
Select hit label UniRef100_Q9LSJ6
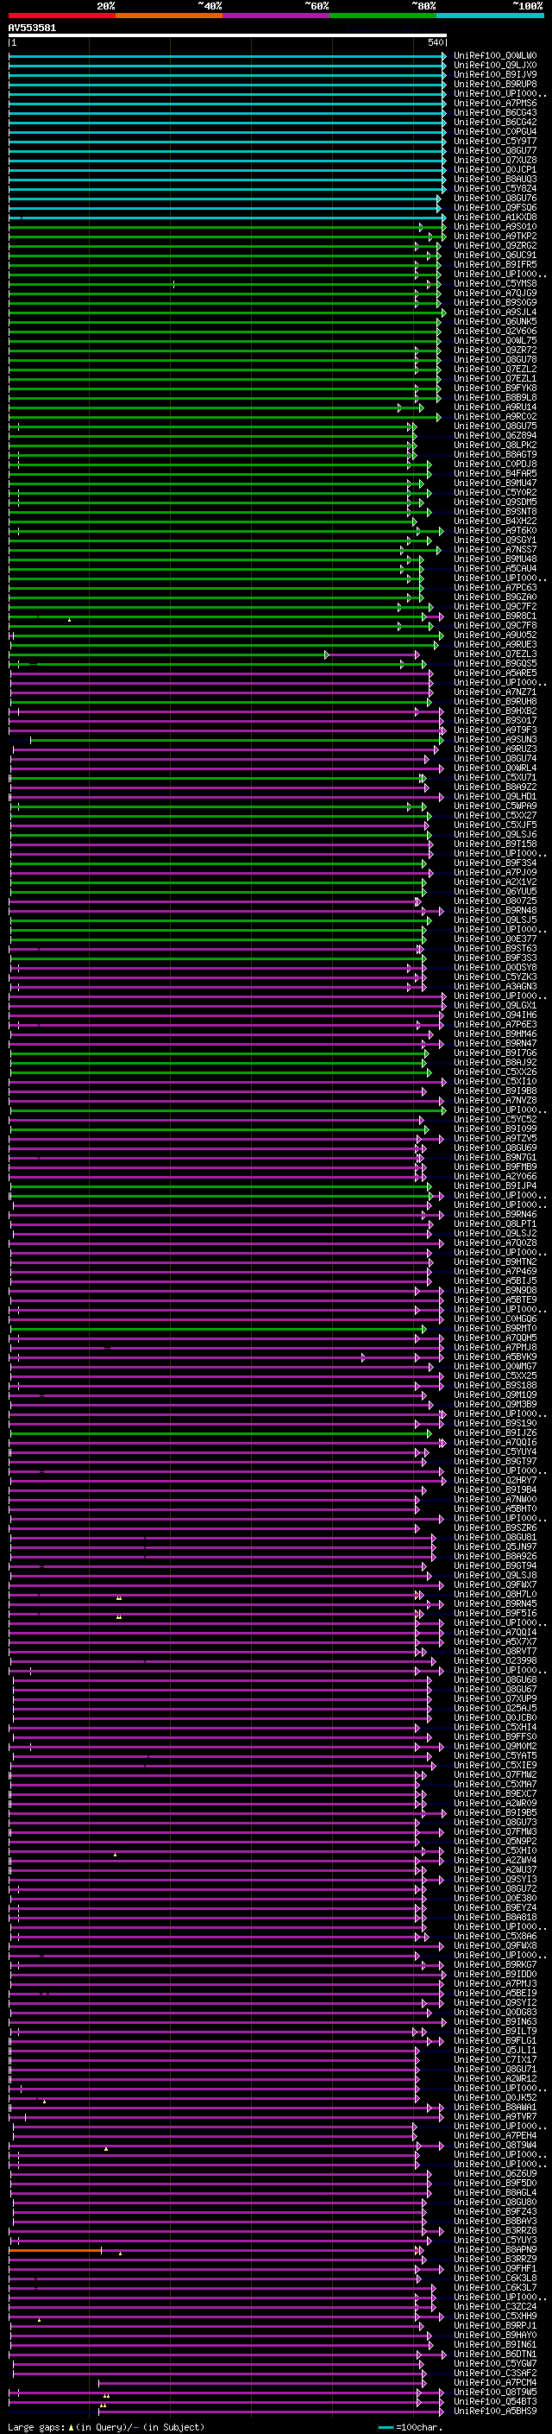tap(495, 834)
